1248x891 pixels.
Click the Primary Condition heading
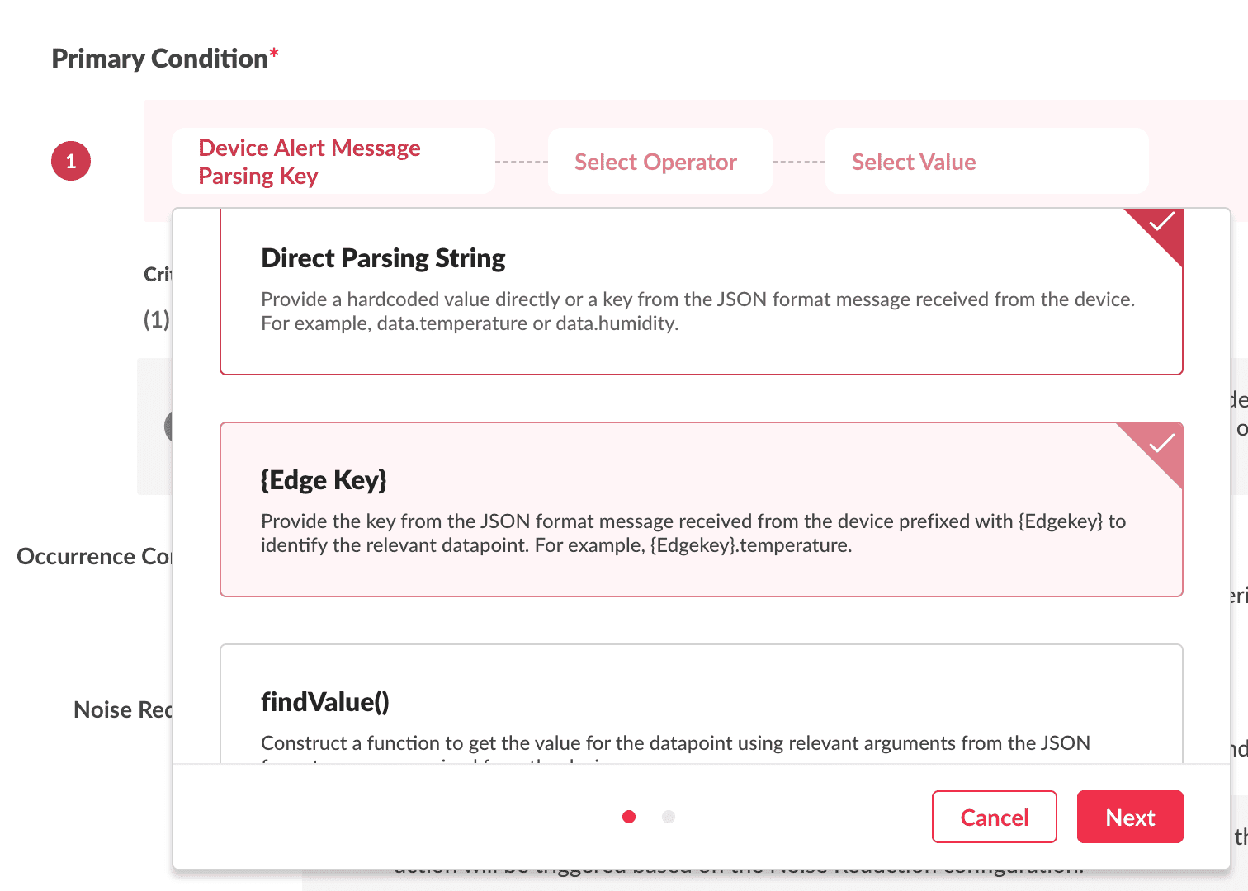click(159, 59)
